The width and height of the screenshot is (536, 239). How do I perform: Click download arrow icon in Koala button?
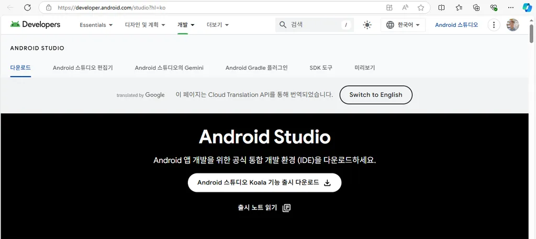(327, 183)
